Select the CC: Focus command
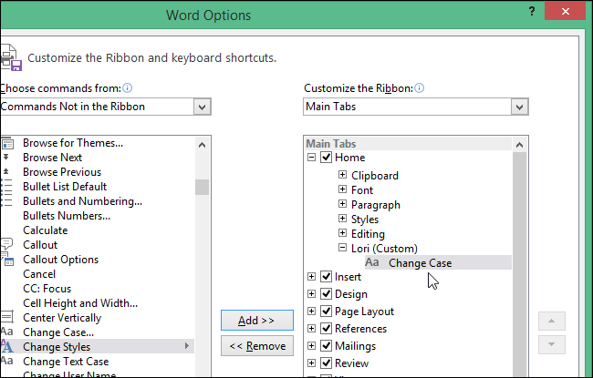The image size is (593, 378). [x=47, y=289]
